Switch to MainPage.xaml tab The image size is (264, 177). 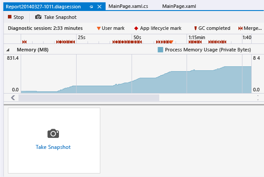tap(179, 6)
